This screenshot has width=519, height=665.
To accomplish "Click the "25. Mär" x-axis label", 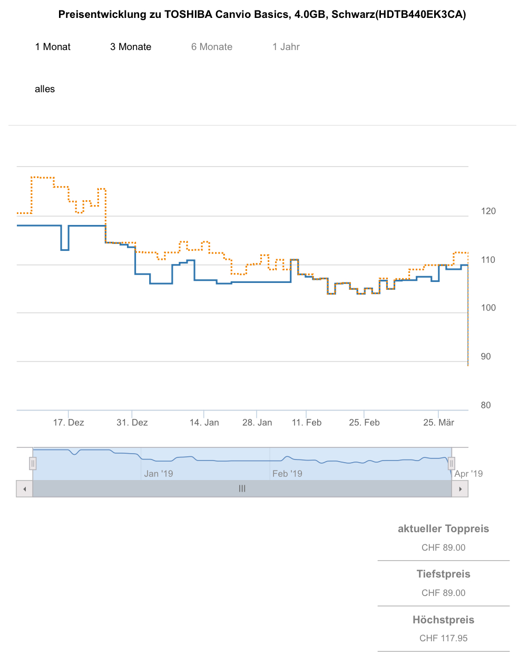I will click(x=439, y=423).
